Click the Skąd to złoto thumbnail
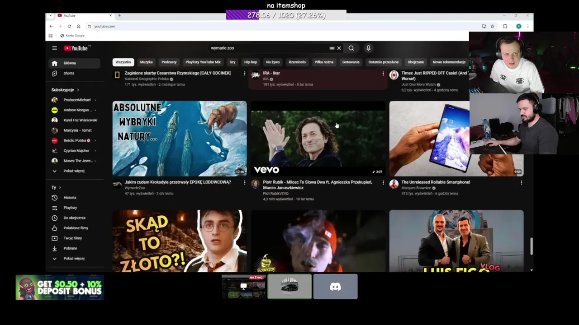This screenshot has height=325, width=579. pos(180,241)
